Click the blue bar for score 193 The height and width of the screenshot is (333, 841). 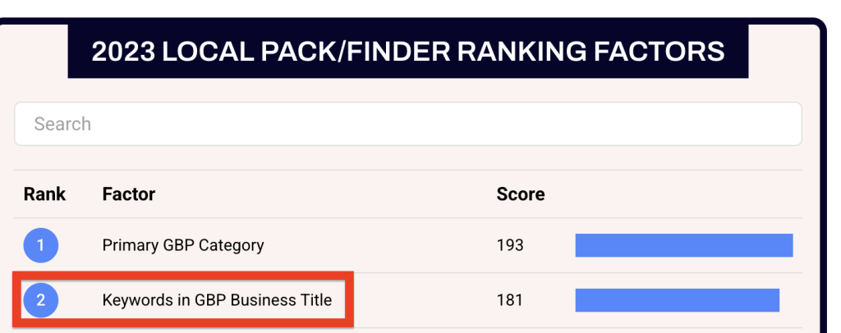click(x=683, y=245)
